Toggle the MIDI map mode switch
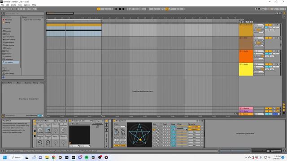287x161 pixels. click(268, 9)
